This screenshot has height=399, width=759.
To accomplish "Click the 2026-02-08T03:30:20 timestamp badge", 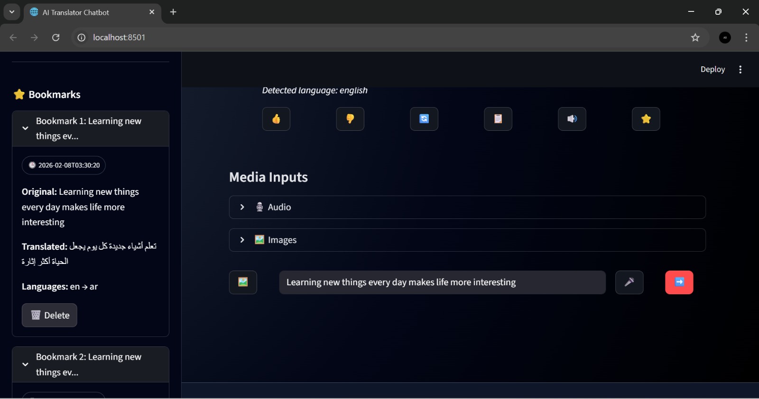I will 64,165.
